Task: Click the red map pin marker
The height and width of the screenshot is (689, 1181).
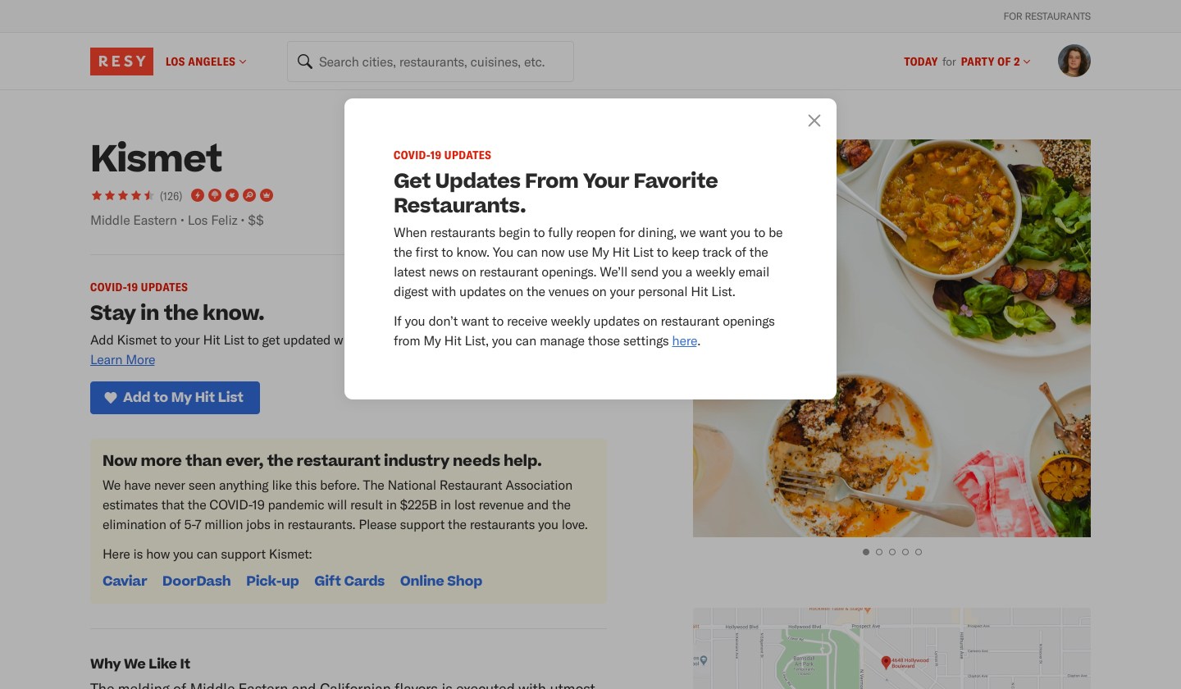Action: [886, 661]
